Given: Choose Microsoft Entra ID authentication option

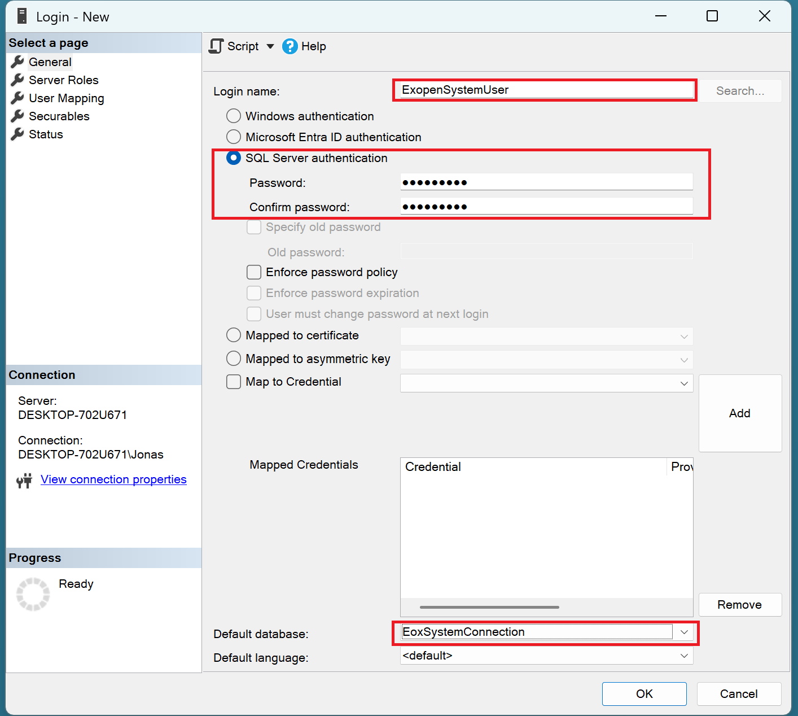Looking at the screenshot, I should click(234, 137).
